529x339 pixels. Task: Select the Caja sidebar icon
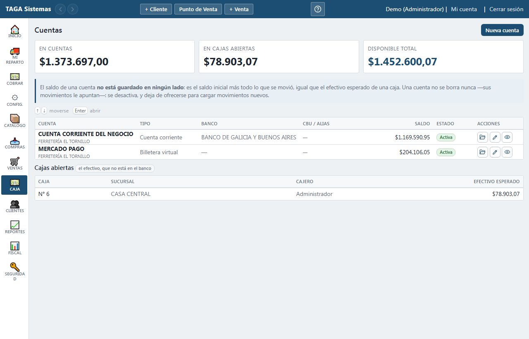(14, 185)
